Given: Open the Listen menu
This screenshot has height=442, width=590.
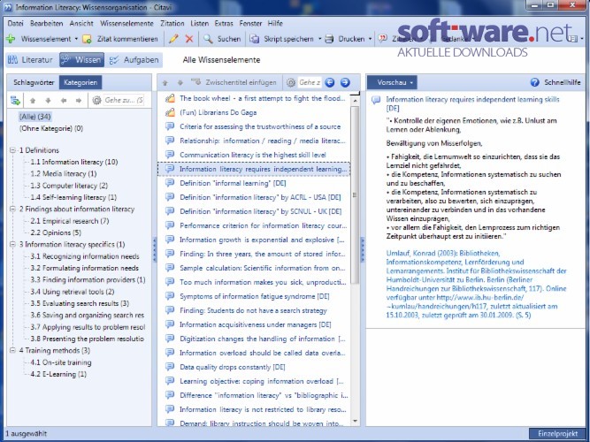Looking at the screenshot, I should [x=199, y=23].
